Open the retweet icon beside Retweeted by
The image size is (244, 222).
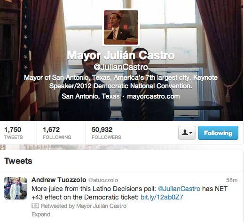point(35,206)
